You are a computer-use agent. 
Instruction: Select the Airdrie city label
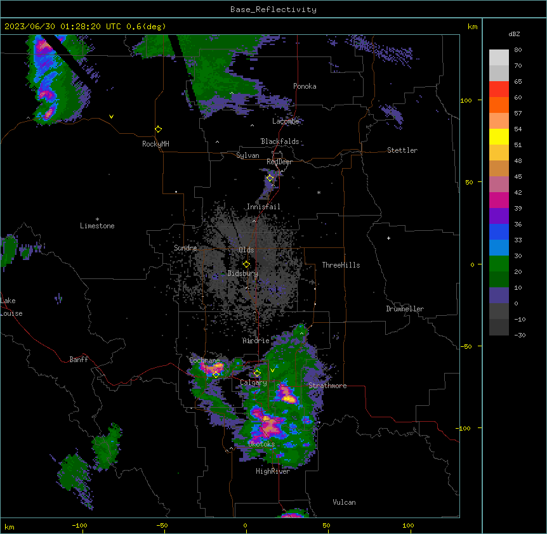pos(256,341)
